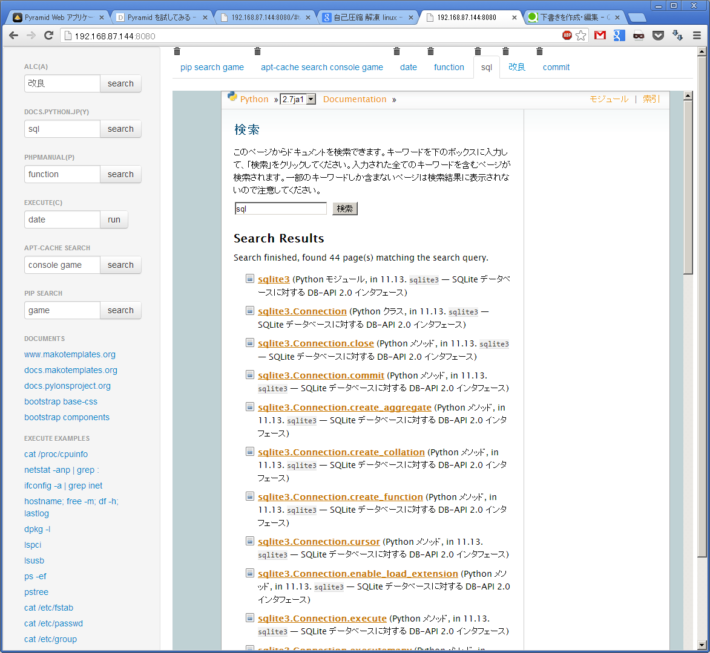Viewport: 710px width, 653px height.
Task: Open the 2.7ja1 version dropdown
Action: pyautogui.click(x=298, y=99)
